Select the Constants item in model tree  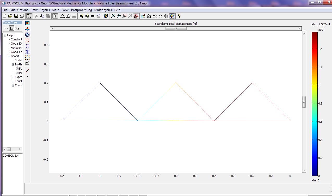[x=16, y=39]
